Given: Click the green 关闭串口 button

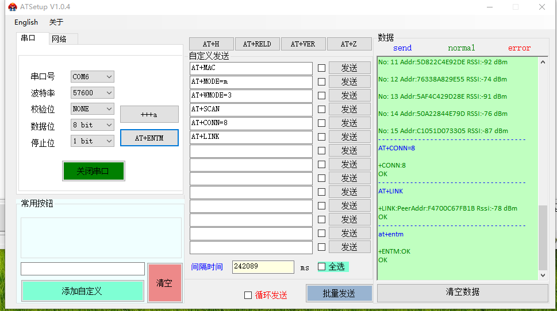Looking at the screenshot, I should click(x=93, y=171).
